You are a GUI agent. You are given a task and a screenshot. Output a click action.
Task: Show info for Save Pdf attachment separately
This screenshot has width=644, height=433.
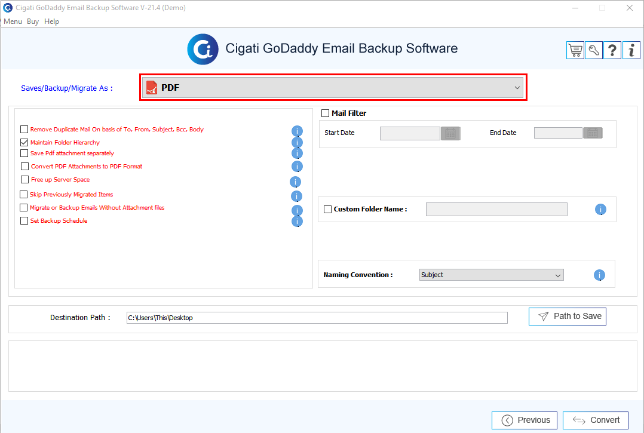point(297,153)
